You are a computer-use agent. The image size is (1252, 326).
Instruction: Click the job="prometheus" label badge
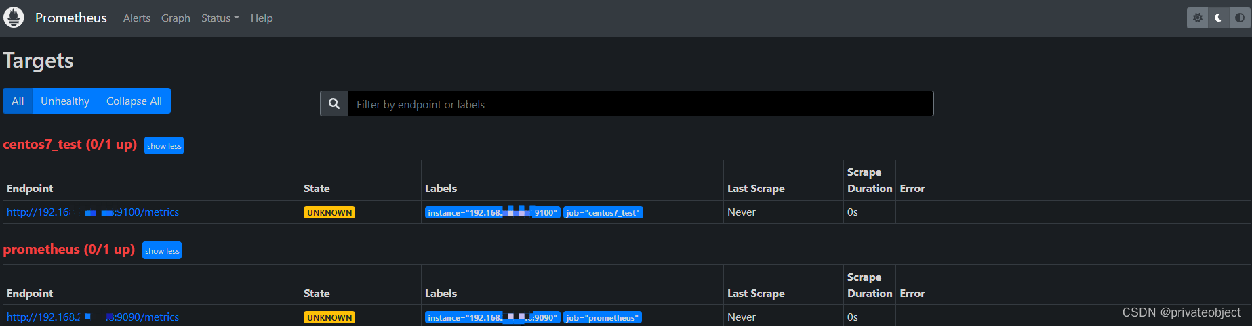point(602,318)
